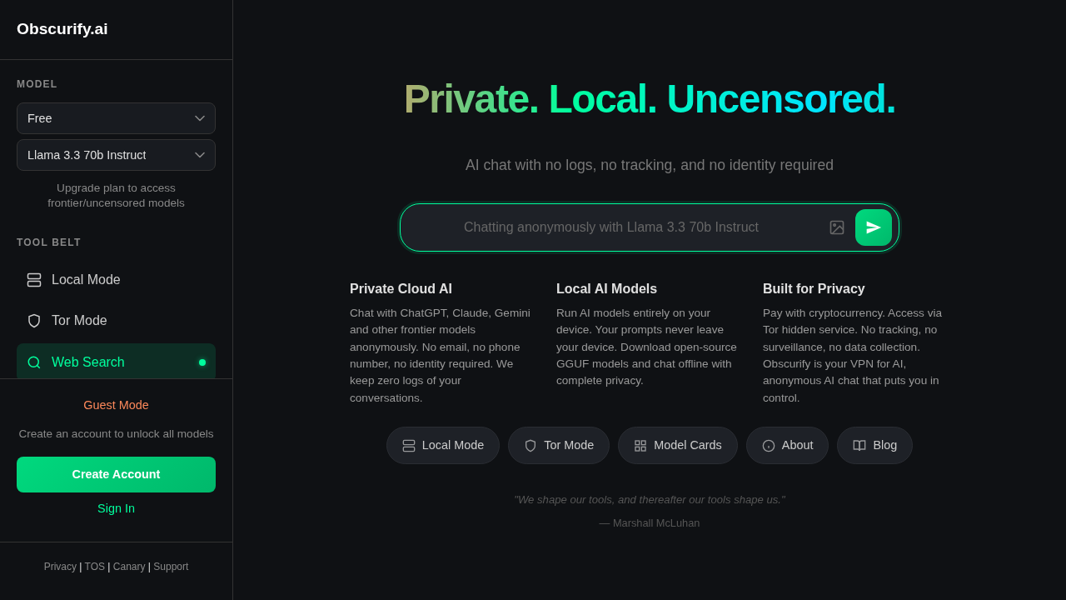Click the Create Account button
The width and height of the screenshot is (1066, 600).
click(x=116, y=474)
